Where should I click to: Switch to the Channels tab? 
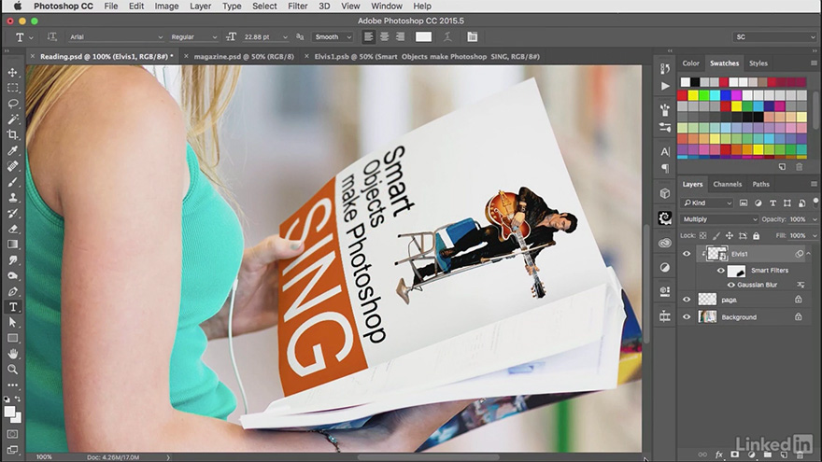click(x=727, y=185)
